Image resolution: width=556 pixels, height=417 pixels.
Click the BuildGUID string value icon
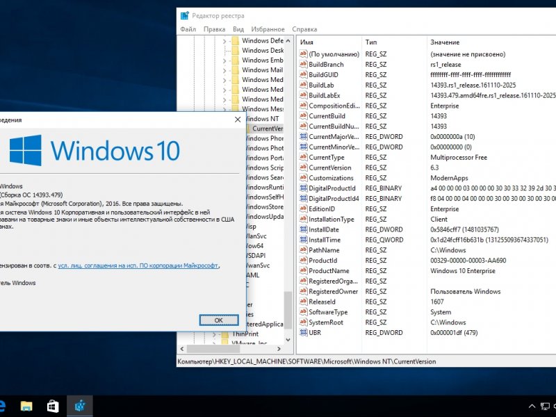303,74
